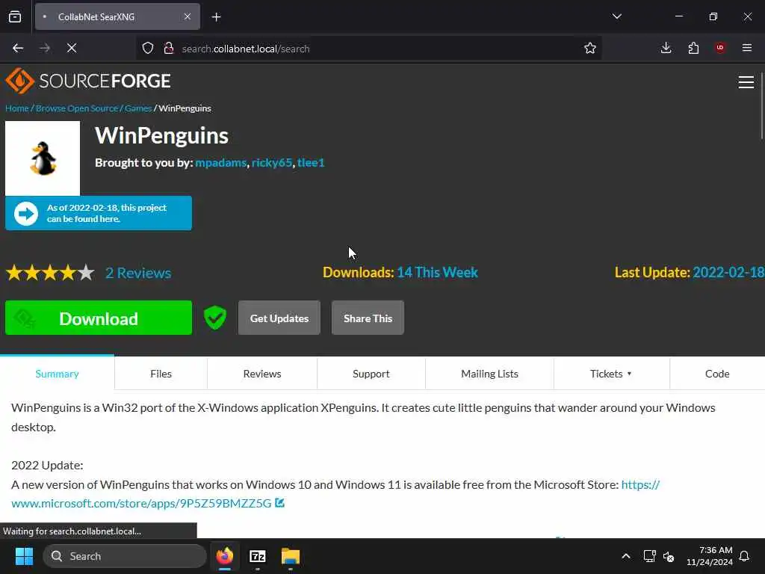765x574 pixels.
Task: Click the Share This button
Action: [x=368, y=318]
